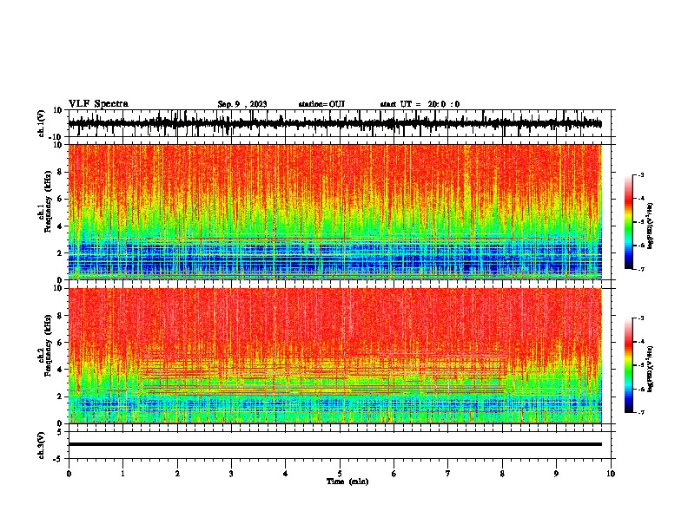Click time axis tick label "3"
Image resolution: width=688 pixels, height=531 pixels.
click(x=231, y=474)
